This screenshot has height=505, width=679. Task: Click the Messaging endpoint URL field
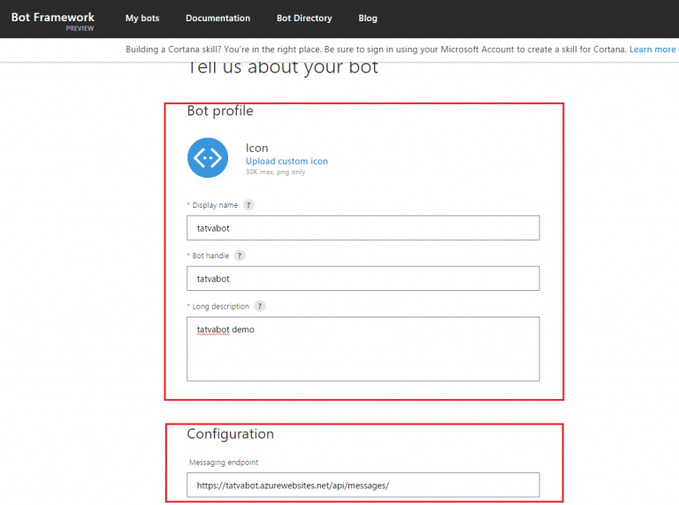[x=362, y=485]
